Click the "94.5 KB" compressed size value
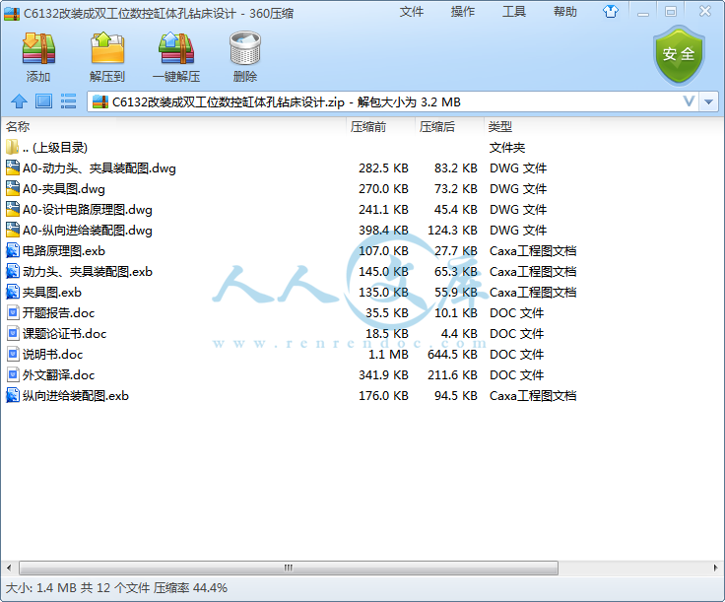The image size is (725, 602). 455,396
